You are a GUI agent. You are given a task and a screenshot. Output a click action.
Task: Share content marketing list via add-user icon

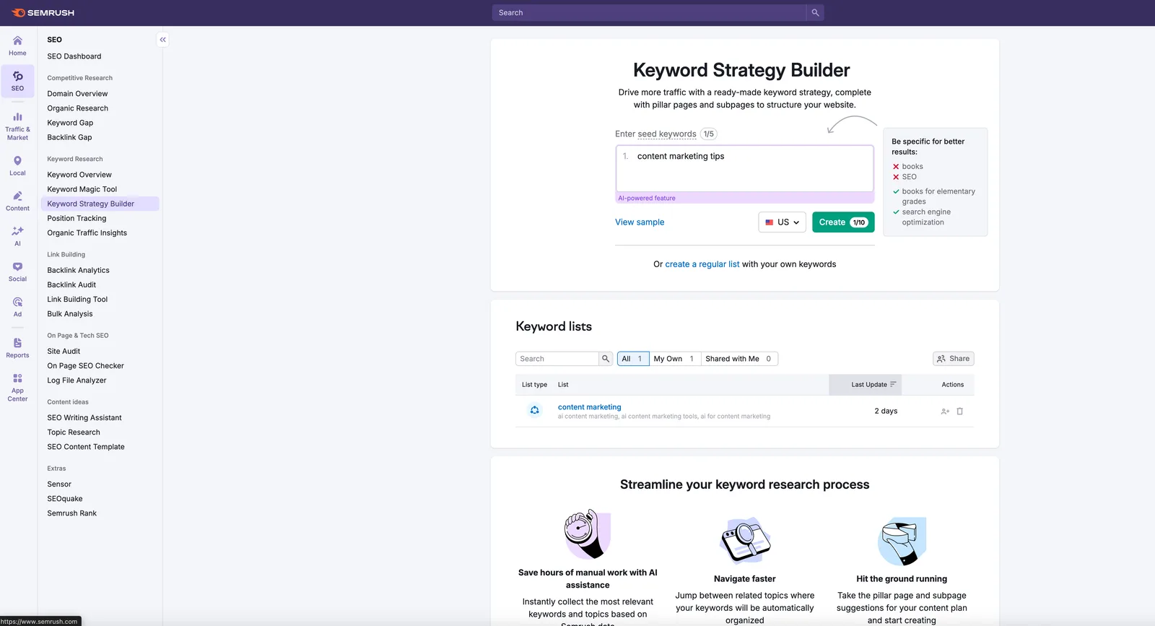tap(945, 412)
